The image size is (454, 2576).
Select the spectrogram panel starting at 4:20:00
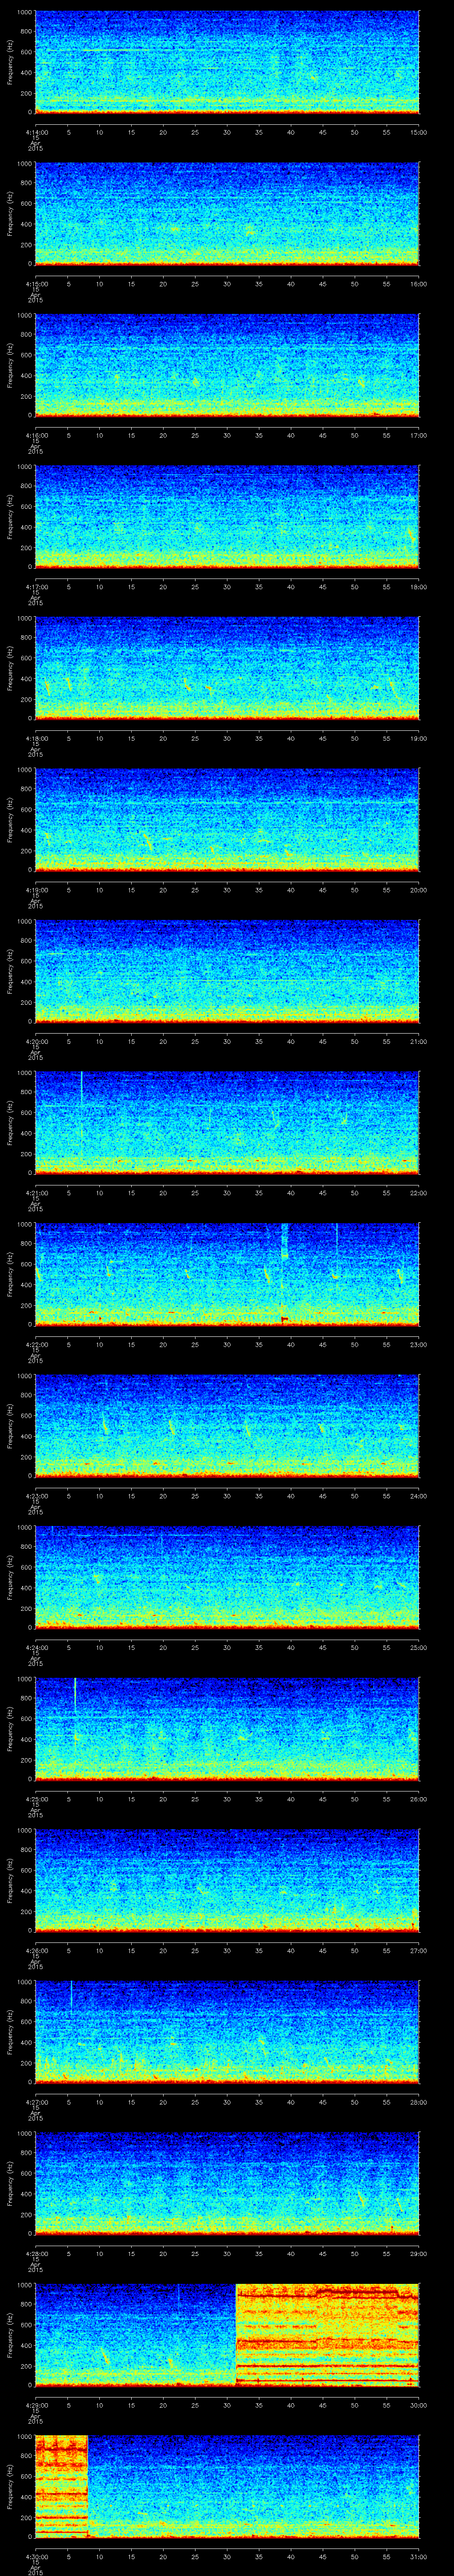click(227, 971)
